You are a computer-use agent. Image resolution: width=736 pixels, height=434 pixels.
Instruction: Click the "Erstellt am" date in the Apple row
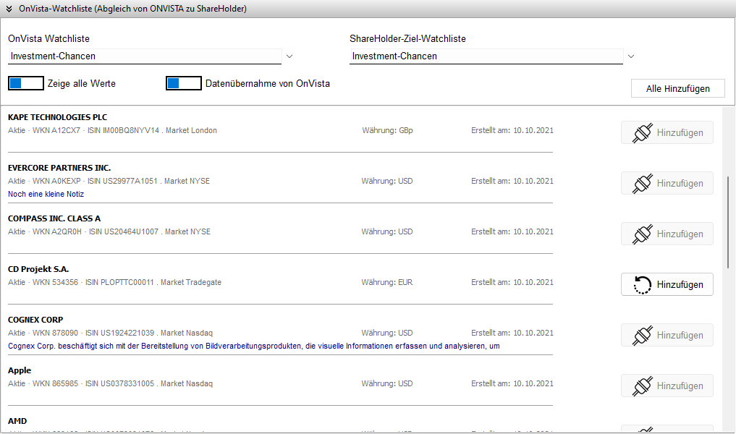pos(512,384)
